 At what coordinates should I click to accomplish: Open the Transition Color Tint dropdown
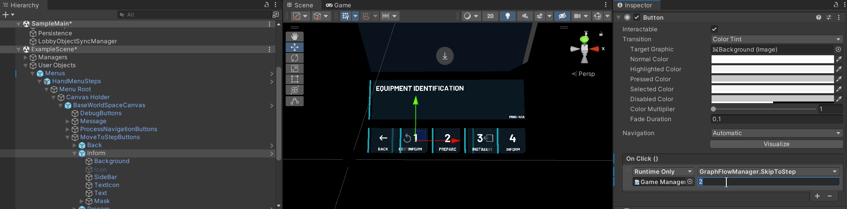pos(776,39)
